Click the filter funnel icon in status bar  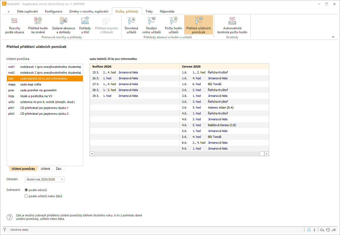pos(5,230)
